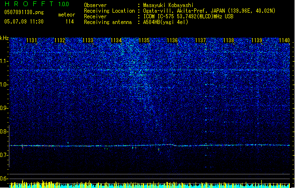This screenshot has height=188, width=295.
Task: Click the 1134 time marker
Action: 116,40
